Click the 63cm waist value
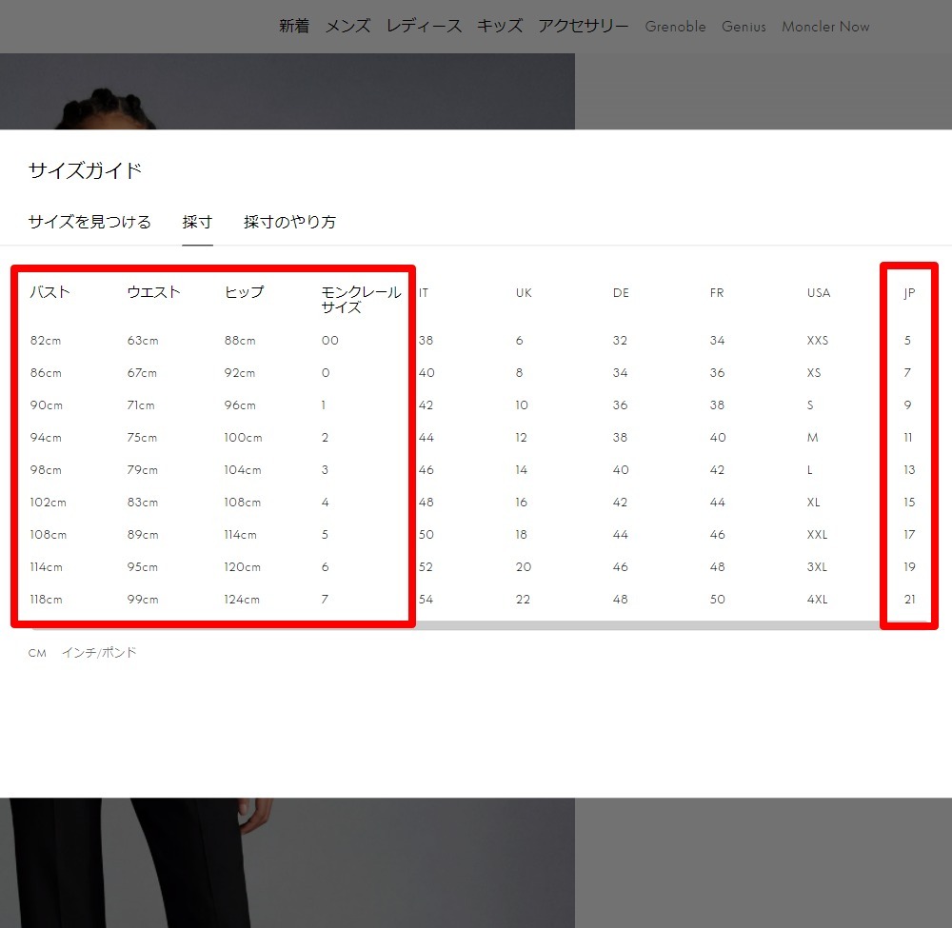Viewport: 952px width, 928px height. pyautogui.click(x=143, y=341)
